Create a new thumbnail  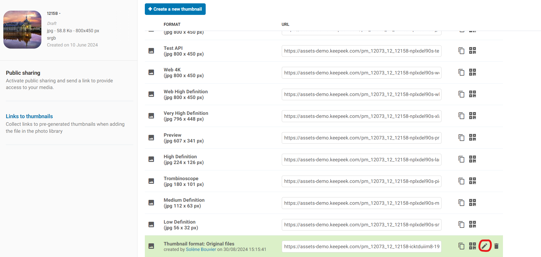pyautogui.click(x=175, y=9)
